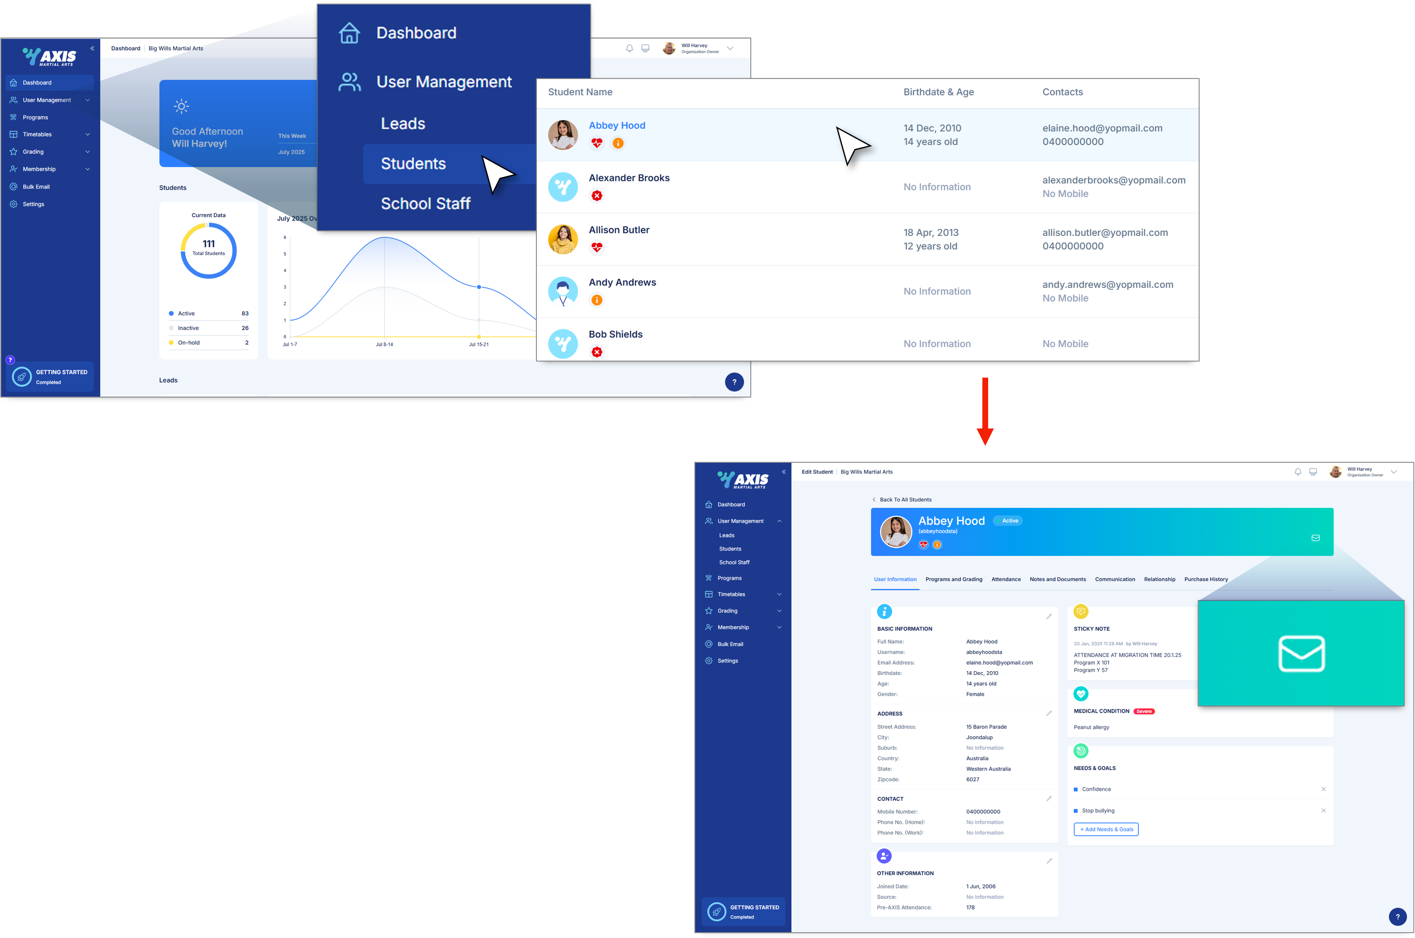Click the blue help question mark on the Edit Student page

click(x=1397, y=916)
